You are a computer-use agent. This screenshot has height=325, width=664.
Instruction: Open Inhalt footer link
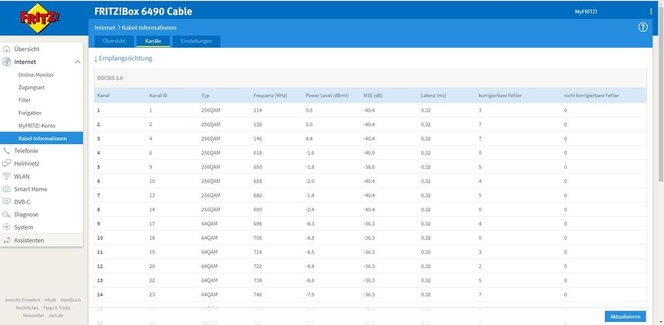point(50,300)
